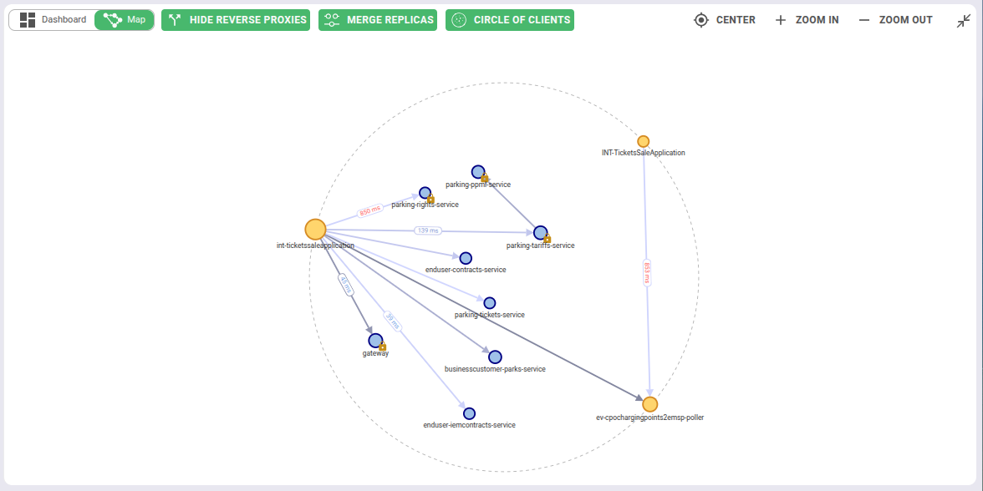983x491 pixels.
Task: Click the INT-TicketsSaleApplication client node
Action: pyautogui.click(x=644, y=141)
